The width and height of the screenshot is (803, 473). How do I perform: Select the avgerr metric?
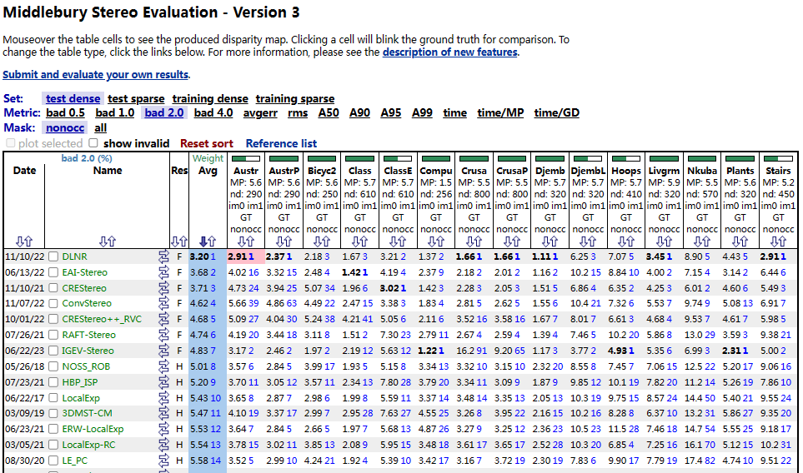point(260,112)
